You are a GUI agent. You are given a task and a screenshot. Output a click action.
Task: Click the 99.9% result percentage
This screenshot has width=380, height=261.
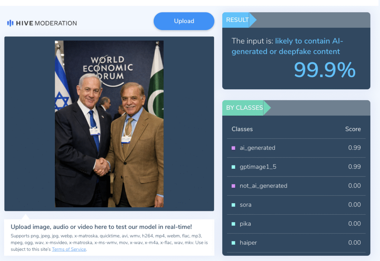point(324,70)
